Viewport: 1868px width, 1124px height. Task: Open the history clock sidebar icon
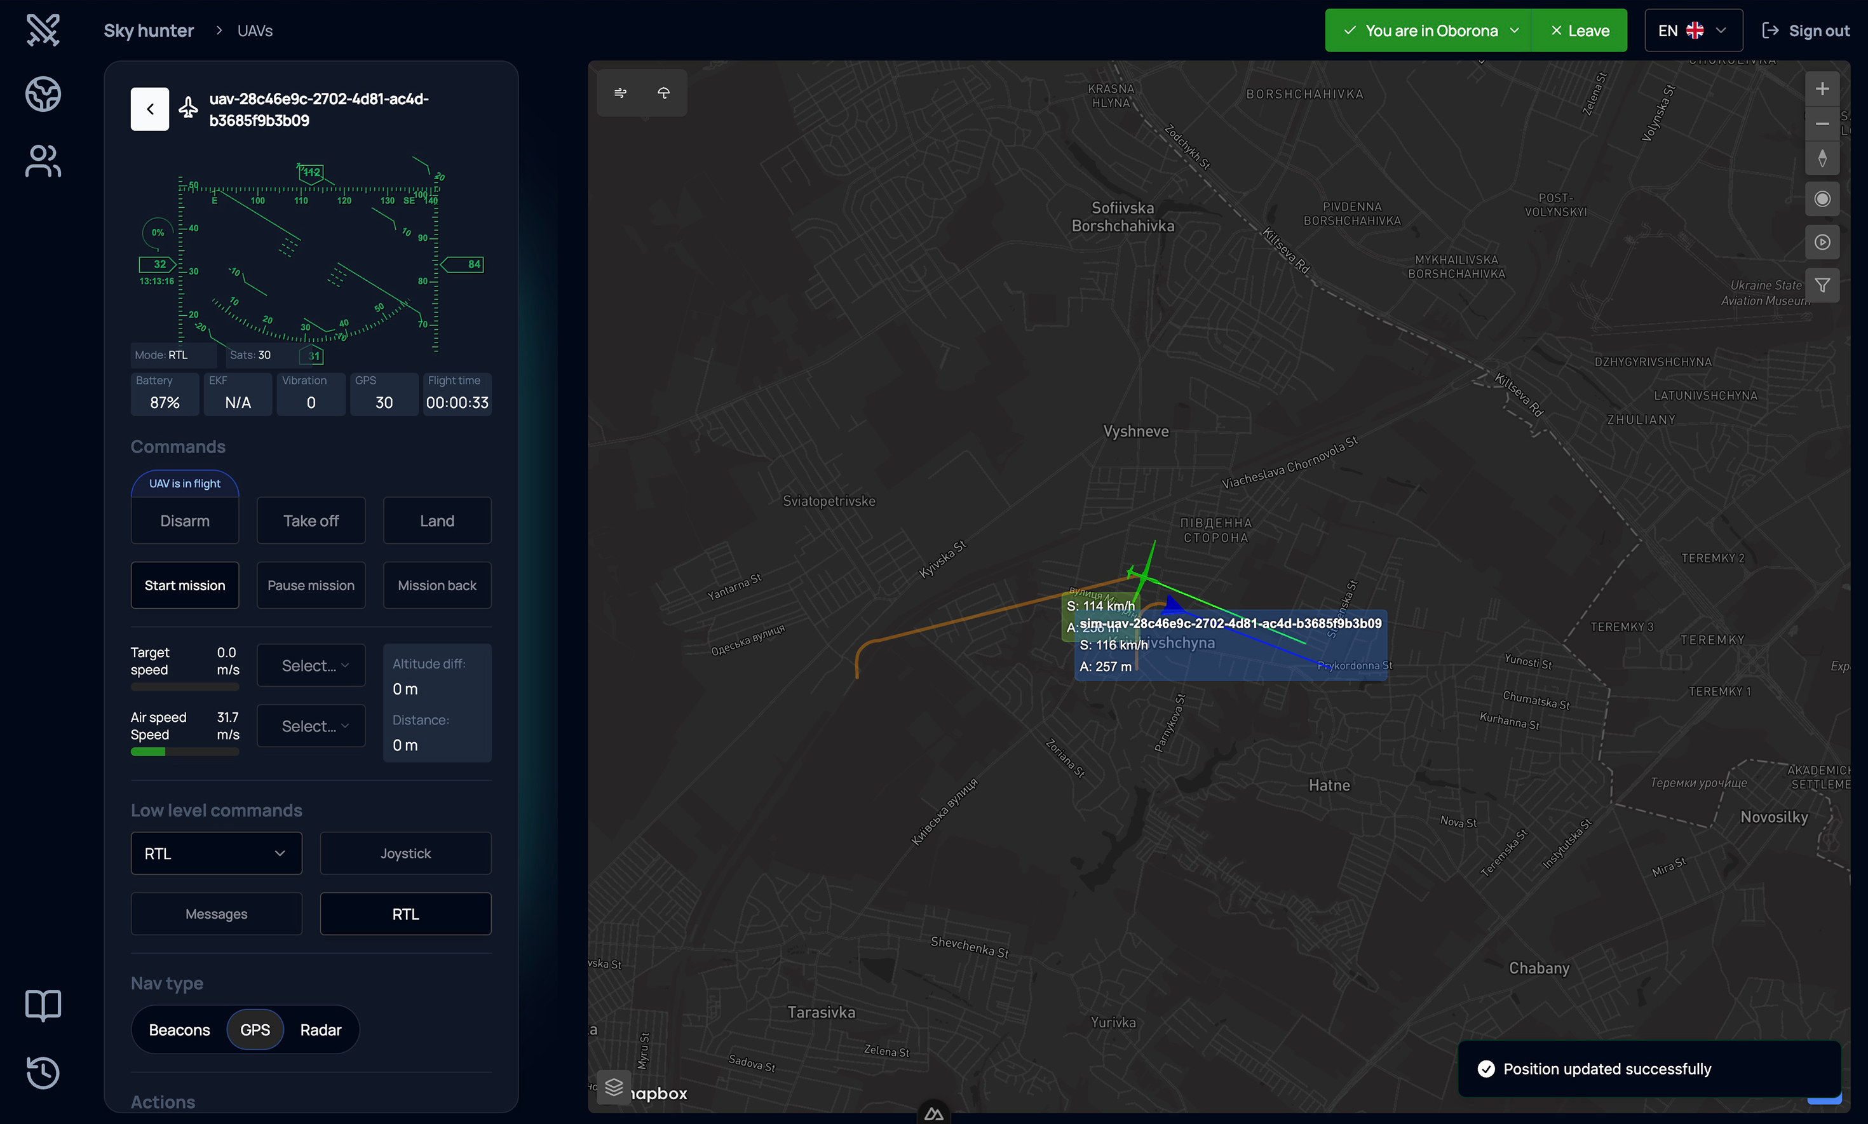[43, 1072]
